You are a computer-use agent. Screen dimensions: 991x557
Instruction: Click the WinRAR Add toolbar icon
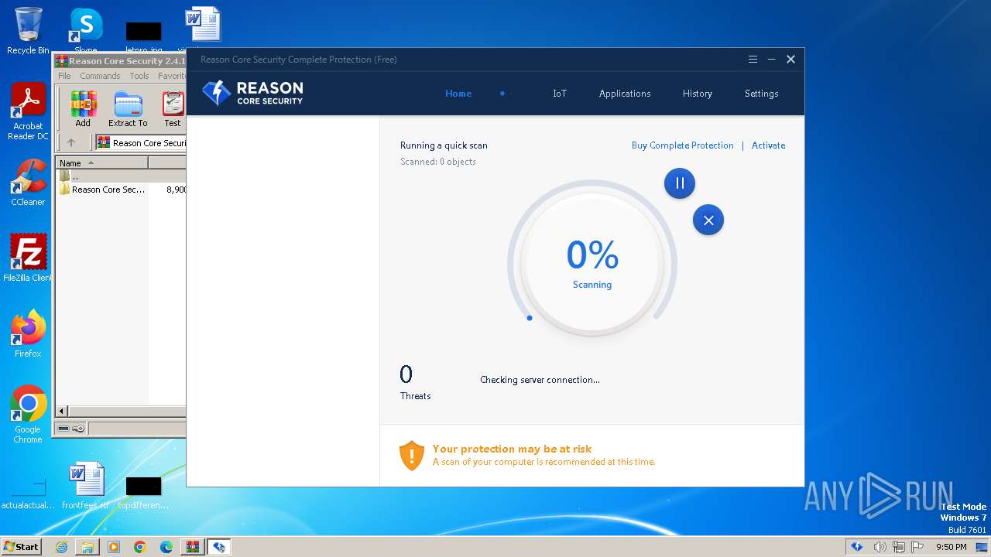pyautogui.click(x=83, y=109)
